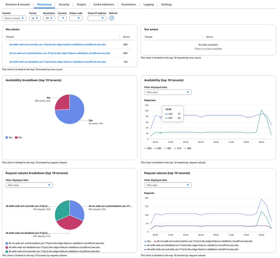Open the Client IP address dropdown

coord(97,18)
